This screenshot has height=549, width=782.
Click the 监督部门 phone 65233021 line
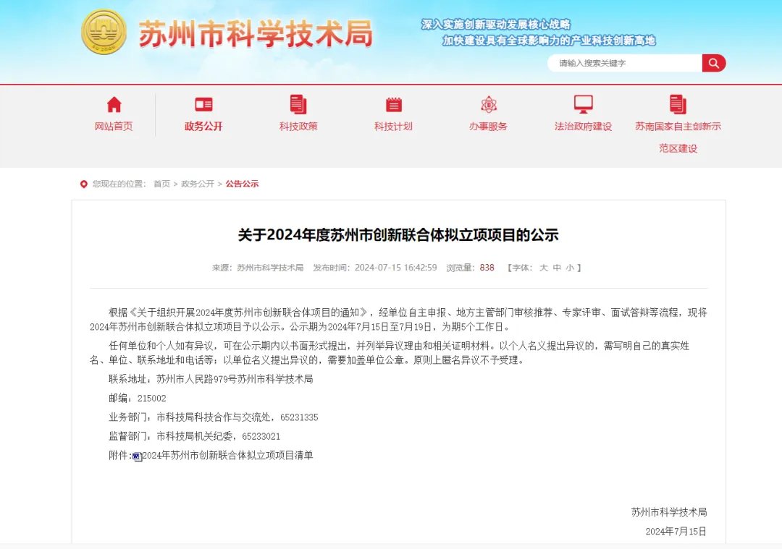pyautogui.click(x=195, y=436)
